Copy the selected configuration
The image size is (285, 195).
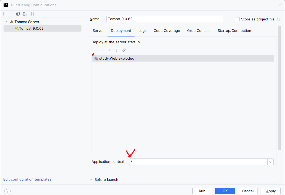coord(18,14)
